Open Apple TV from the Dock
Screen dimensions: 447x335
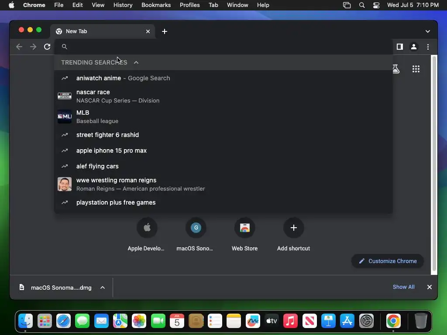click(x=272, y=321)
